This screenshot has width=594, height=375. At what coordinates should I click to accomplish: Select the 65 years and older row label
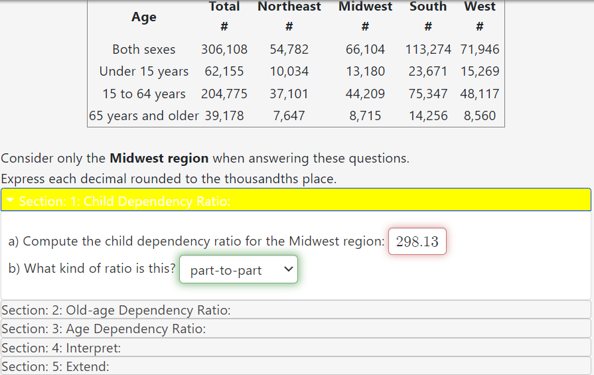[x=143, y=115]
